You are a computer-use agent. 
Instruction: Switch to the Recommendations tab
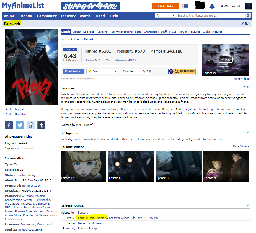[x=121, y=32]
